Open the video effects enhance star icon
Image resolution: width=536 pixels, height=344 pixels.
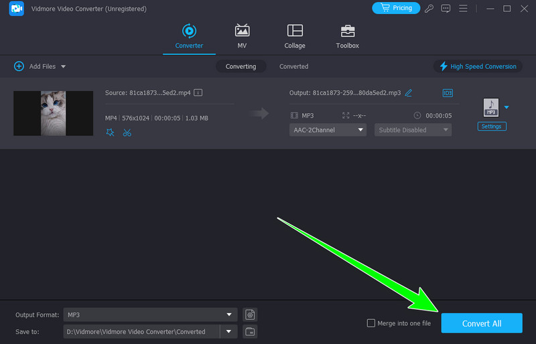pyautogui.click(x=111, y=133)
